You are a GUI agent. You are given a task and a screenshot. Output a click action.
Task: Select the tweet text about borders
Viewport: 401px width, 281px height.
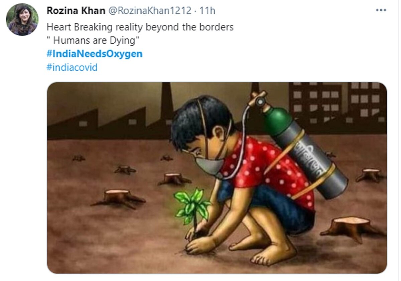pos(140,27)
